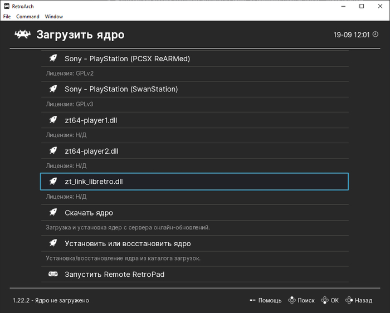Open the File menu

coord(7,16)
